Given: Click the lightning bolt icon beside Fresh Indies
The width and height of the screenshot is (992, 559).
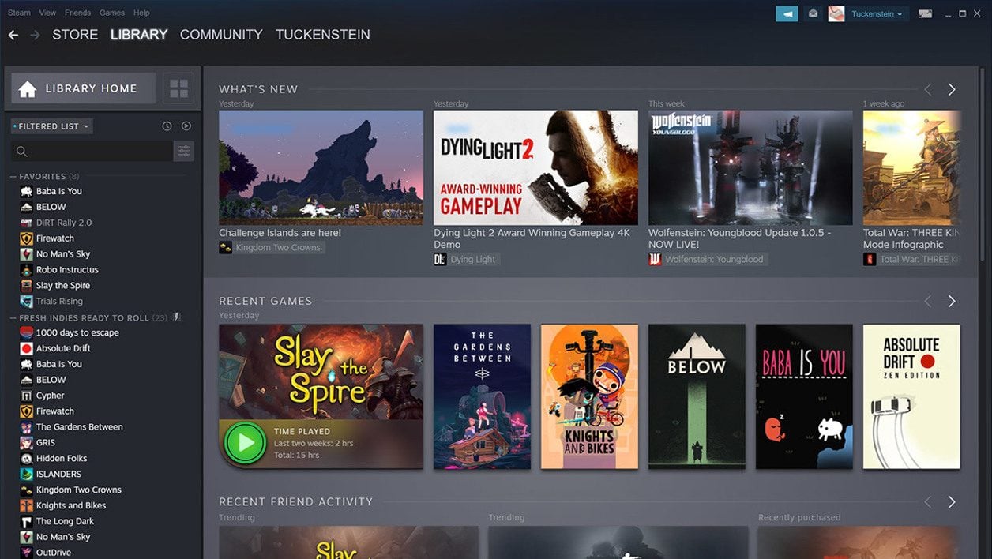Looking at the screenshot, I should coord(177,317).
